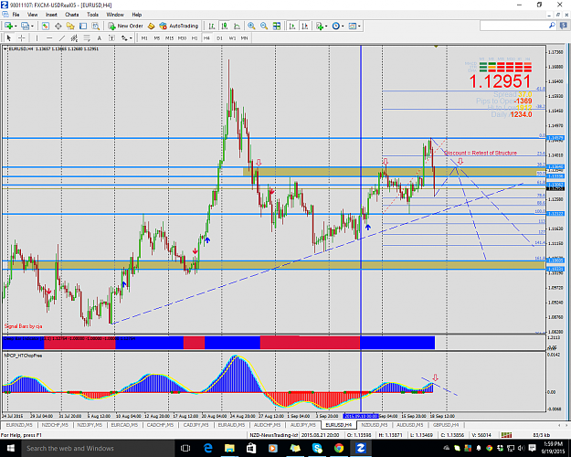The image size is (571, 457).
Task: Open the MQL5 community chat icon
Action: pyautogui.click(x=564, y=26)
